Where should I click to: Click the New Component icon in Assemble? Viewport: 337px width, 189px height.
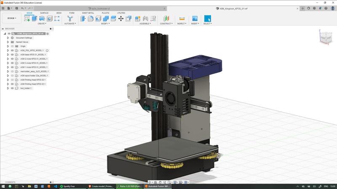pyautogui.click(x=138, y=18)
